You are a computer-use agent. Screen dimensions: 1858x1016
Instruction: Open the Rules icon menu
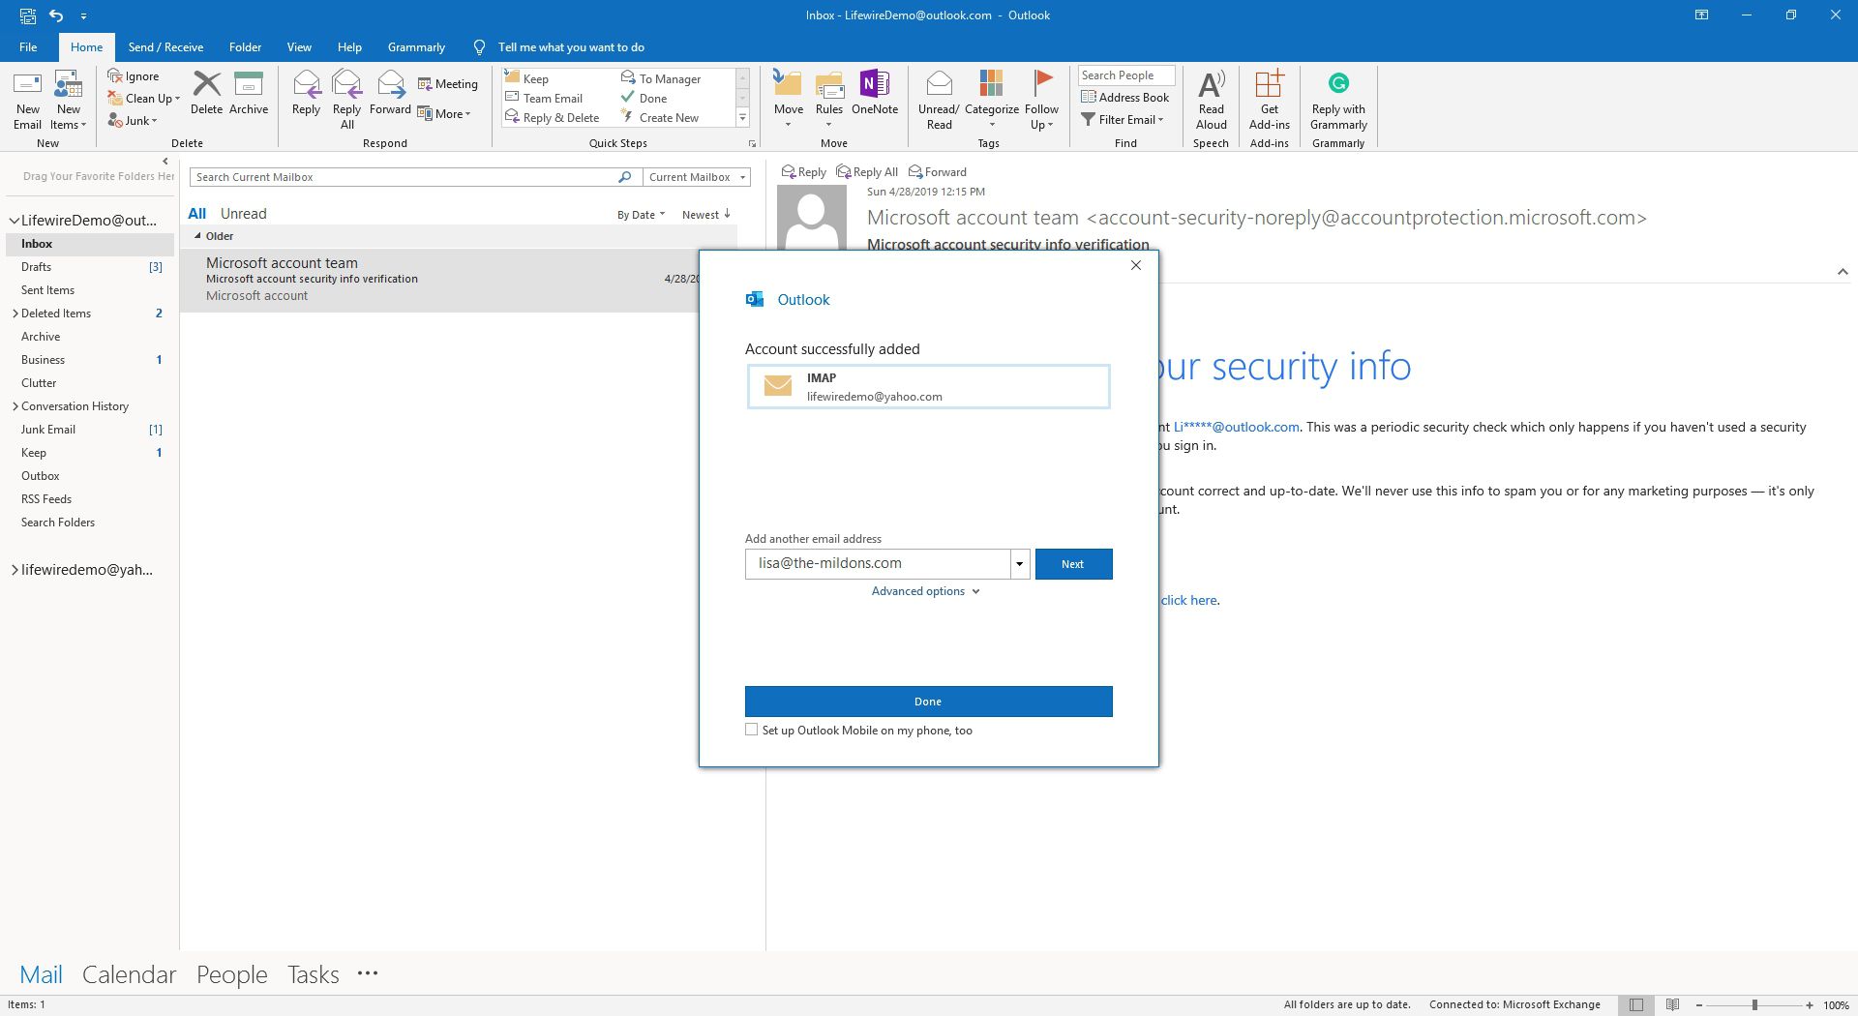click(x=829, y=101)
